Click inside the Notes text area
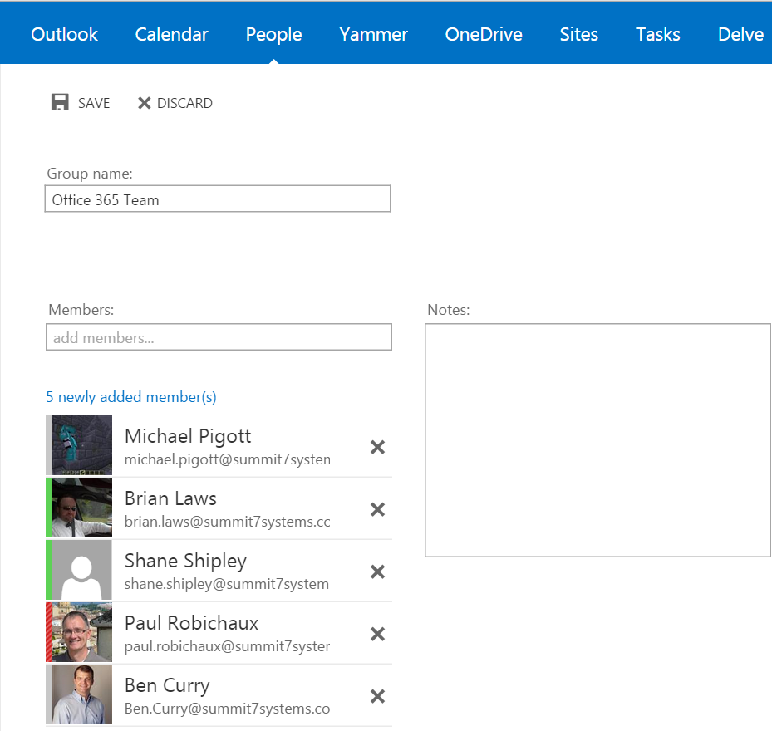Image resolution: width=772 pixels, height=731 pixels. click(x=597, y=439)
